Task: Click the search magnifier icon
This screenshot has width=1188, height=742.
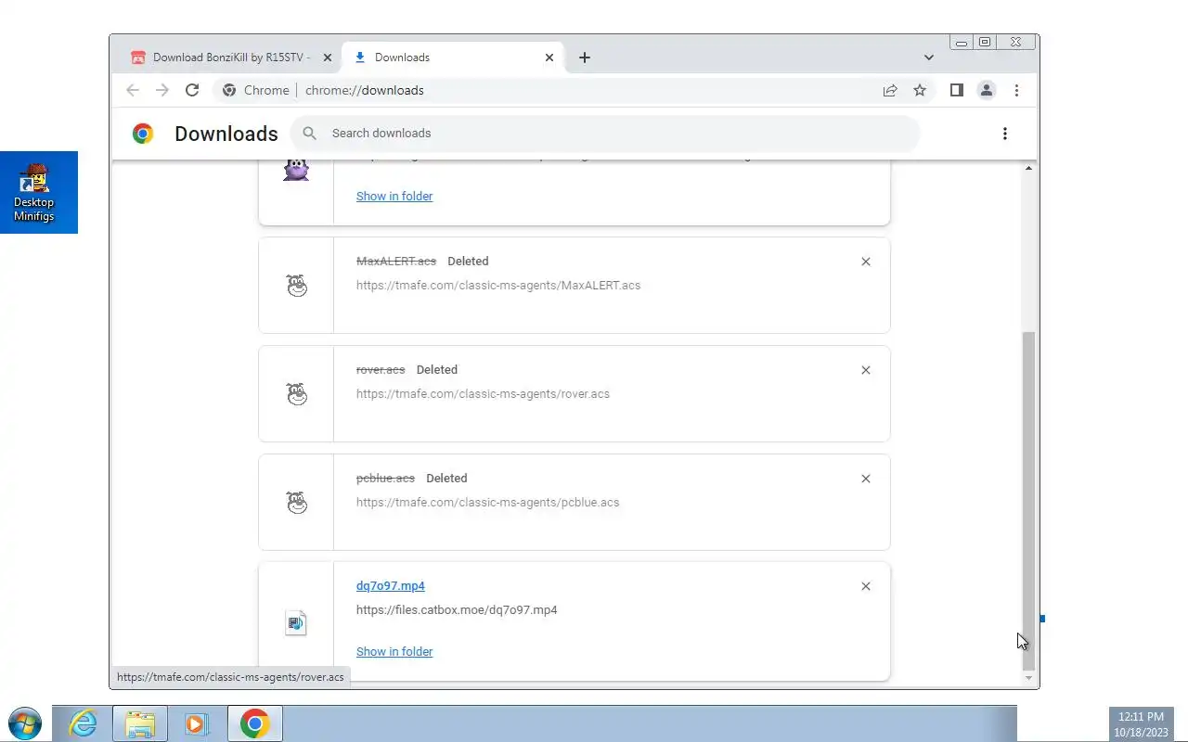Action: (x=310, y=134)
